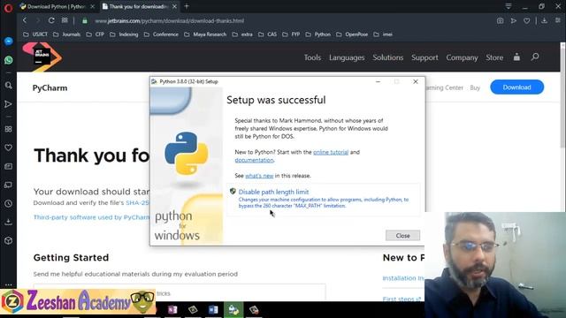Open the Conference bookmarks folder
This screenshot has height=318, width=566.
161,34
